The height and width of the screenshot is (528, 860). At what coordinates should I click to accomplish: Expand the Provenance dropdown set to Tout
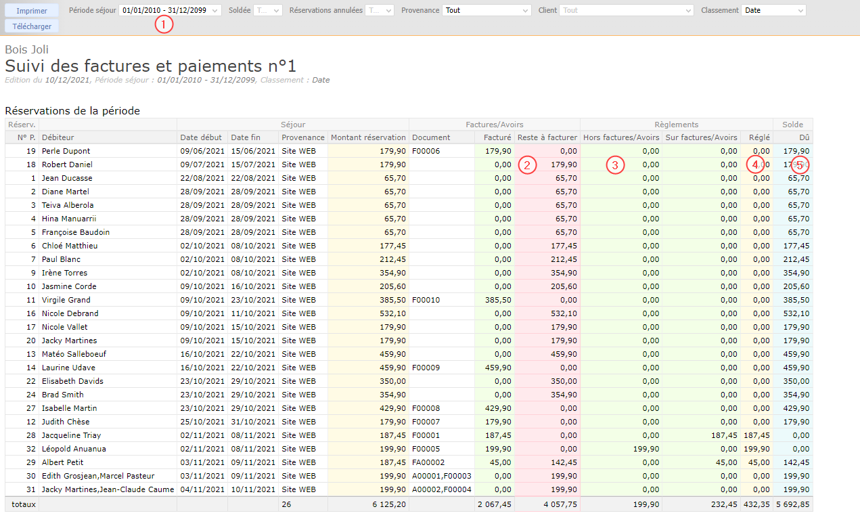[x=486, y=11]
